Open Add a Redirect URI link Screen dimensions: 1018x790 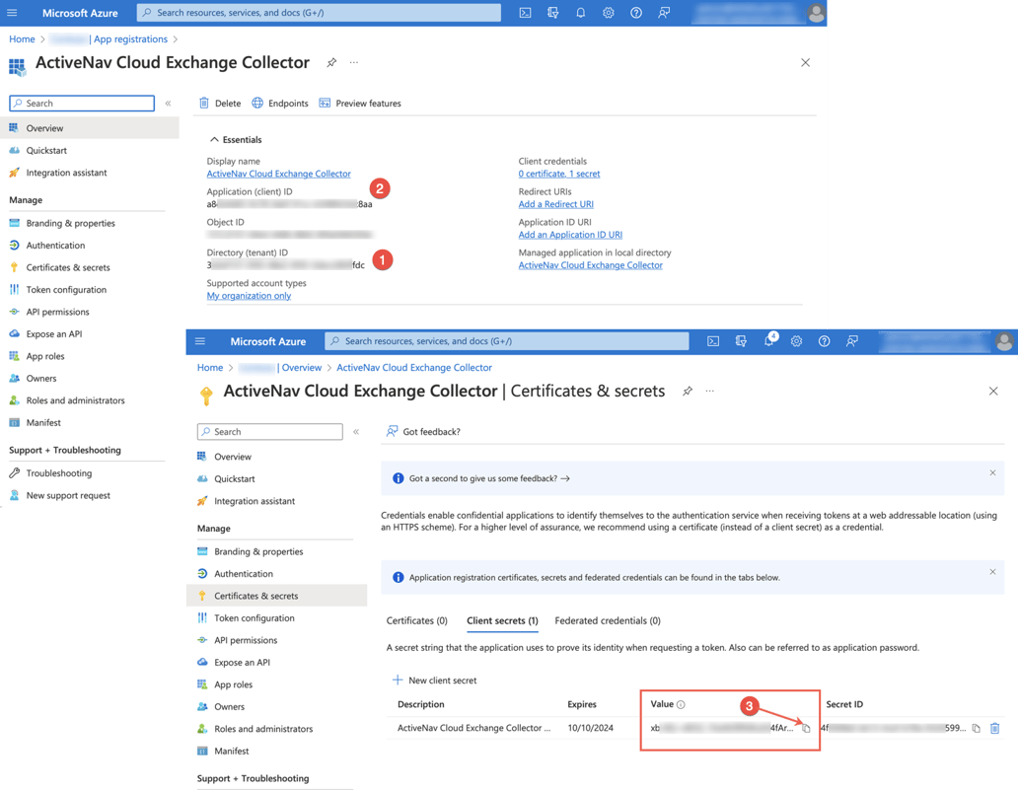pyautogui.click(x=558, y=204)
